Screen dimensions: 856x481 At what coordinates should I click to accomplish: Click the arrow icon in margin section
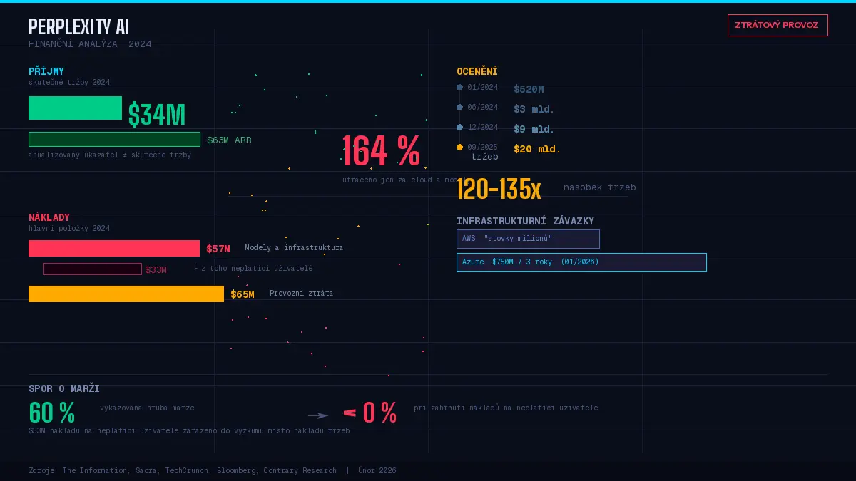[318, 415]
